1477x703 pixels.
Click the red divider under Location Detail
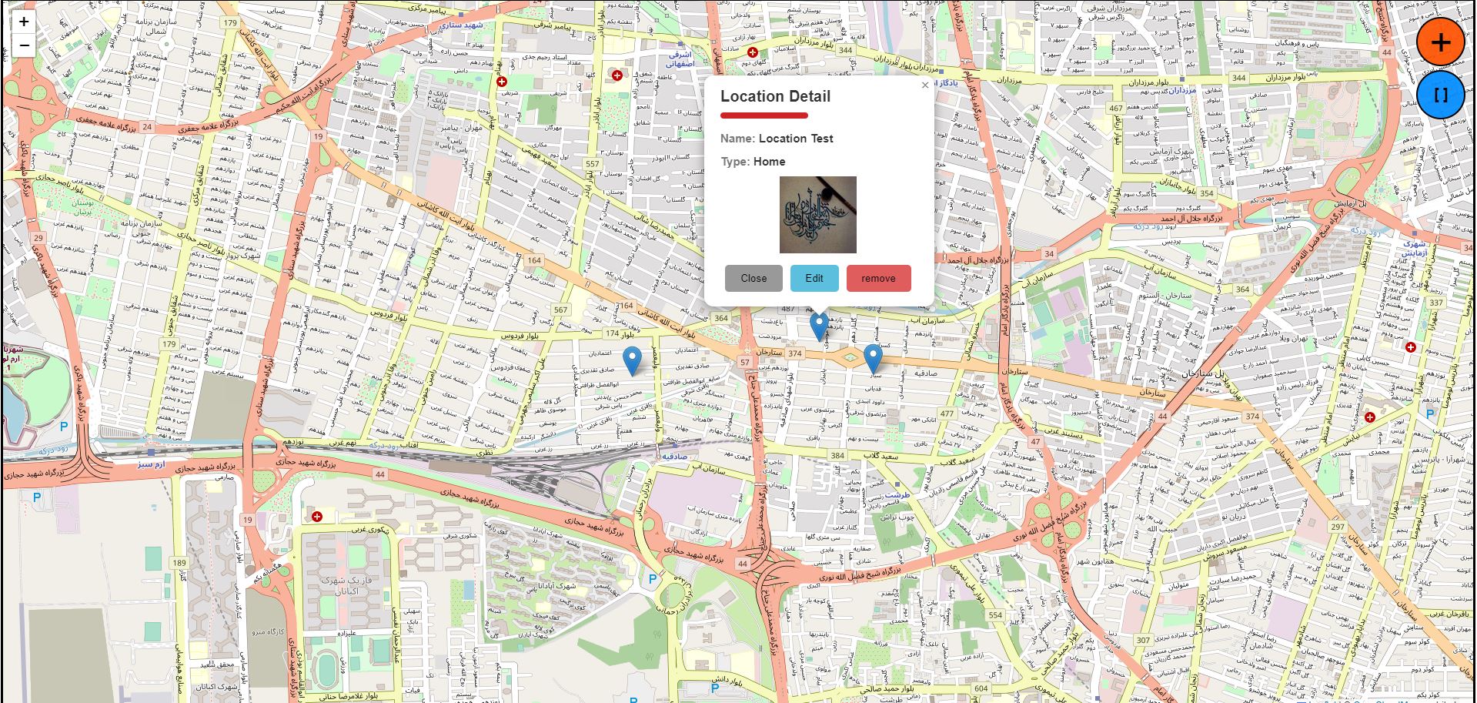coord(764,113)
